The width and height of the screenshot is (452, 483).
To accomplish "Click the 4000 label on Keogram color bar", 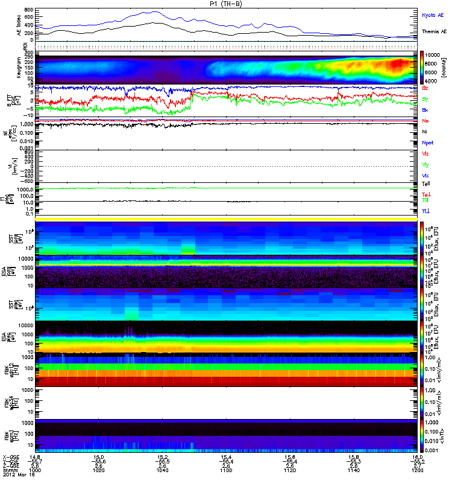I will (431, 81).
